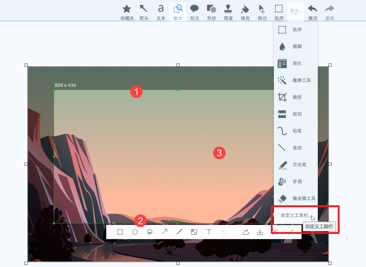Screen dimensions: 366x267
Task: Open 自定义工具栏 customize toolbar option
Action: [x=296, y=215]
